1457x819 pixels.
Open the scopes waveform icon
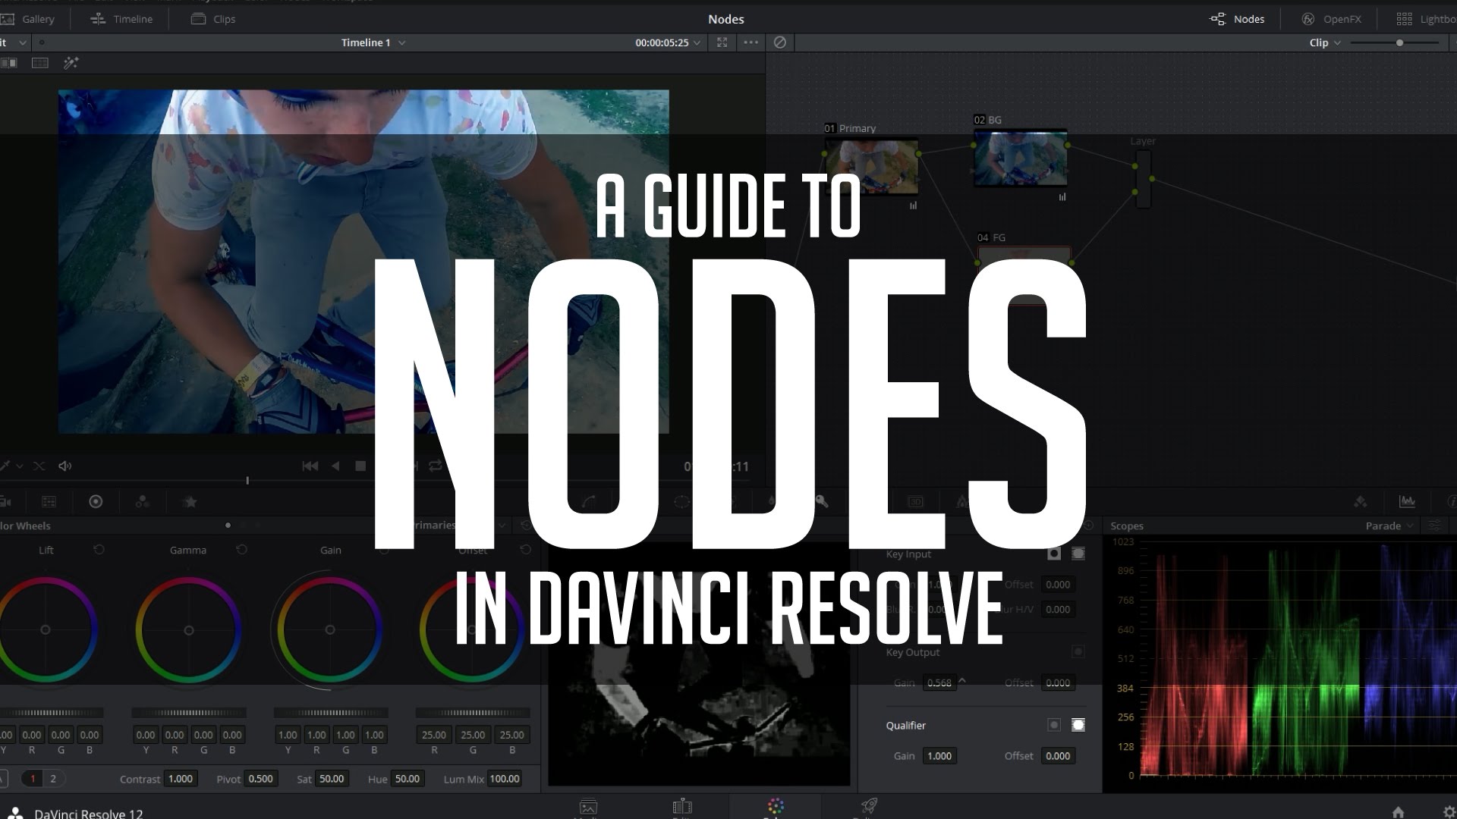click(x=1407, y=501)
